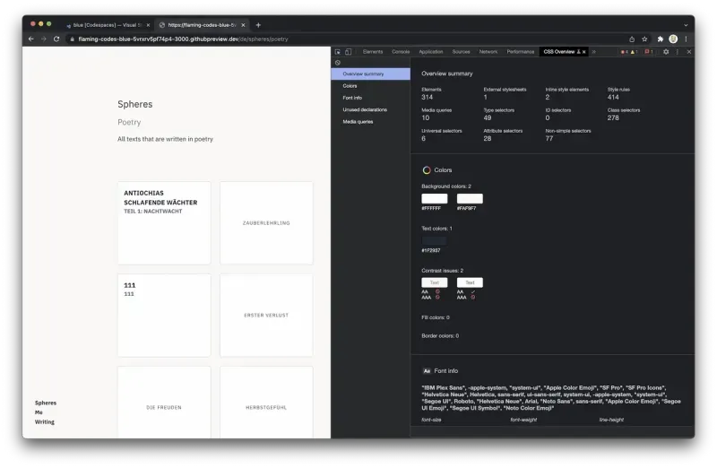
Task: Click the site lock icon
Action: [72, 39]
